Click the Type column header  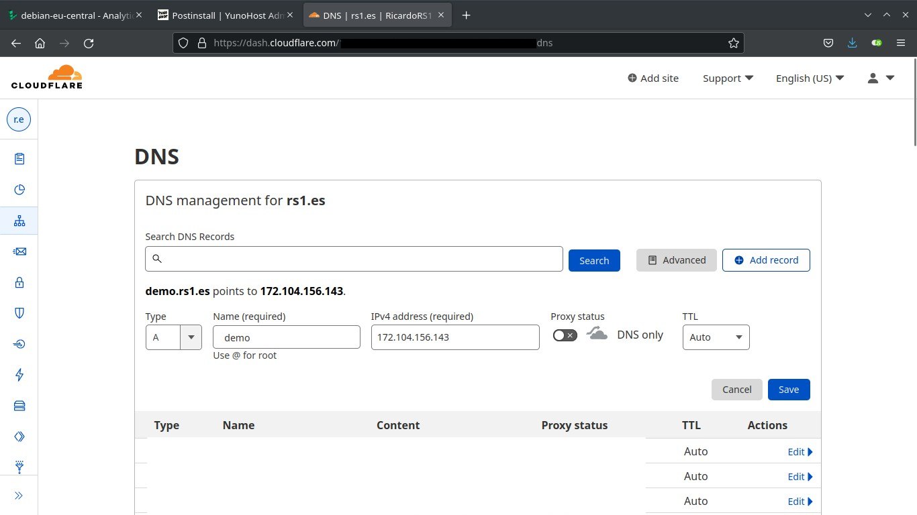click(x=166, y=425)
